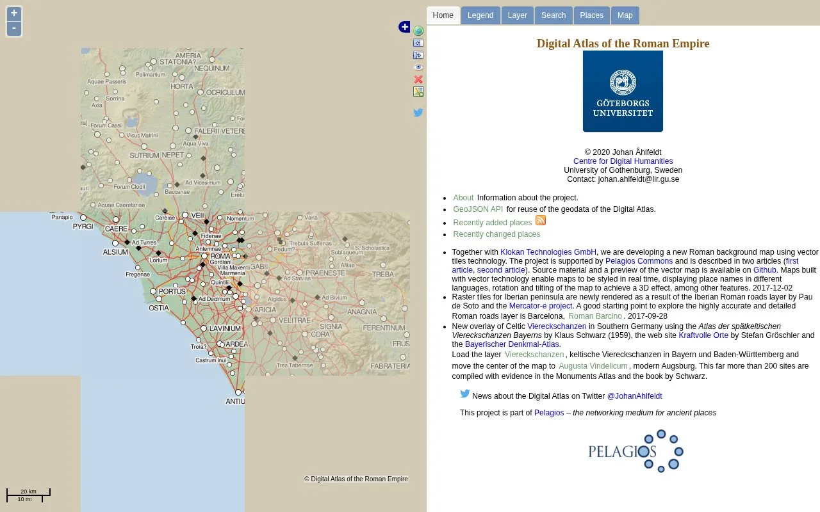Open Recently changed places link

pyautogui.click(x=496, y=234)
